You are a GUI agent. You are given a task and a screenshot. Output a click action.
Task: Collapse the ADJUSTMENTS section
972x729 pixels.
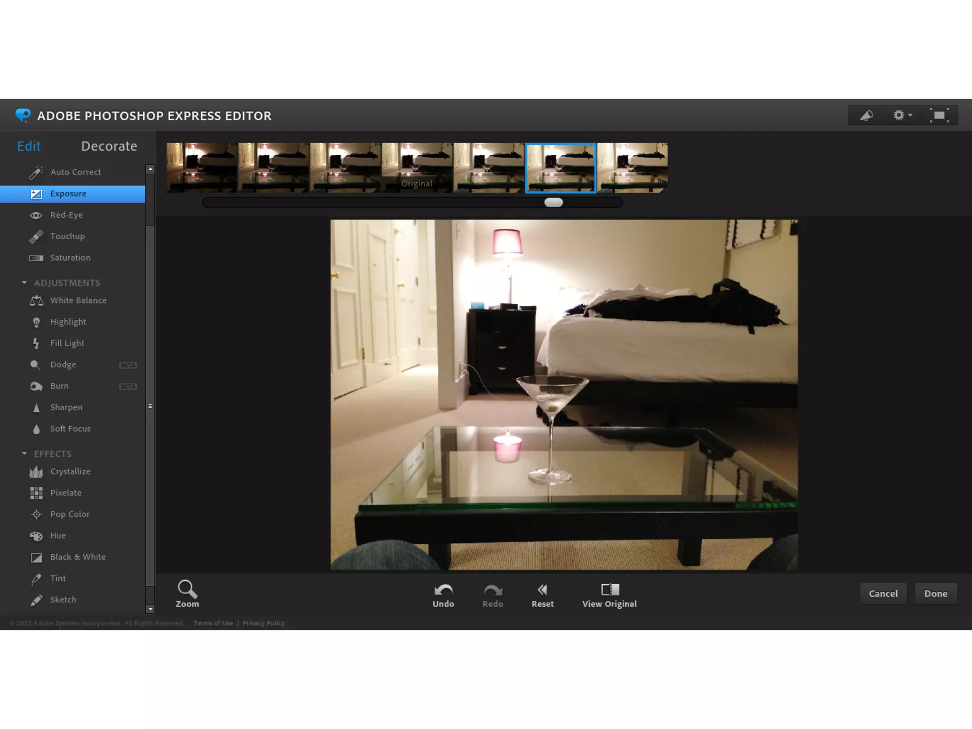(x=25, y=283)
